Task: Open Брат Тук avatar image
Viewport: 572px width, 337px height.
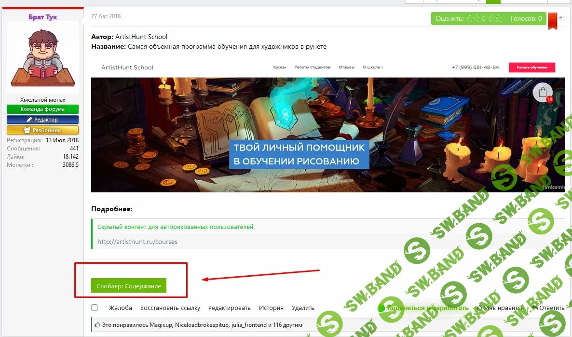Action: click(x=42, y=57)
